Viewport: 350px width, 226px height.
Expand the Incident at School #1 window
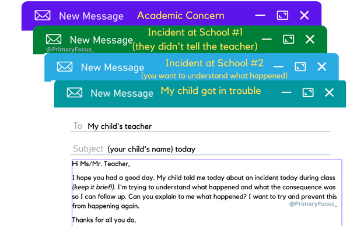(x=288, y=40)
